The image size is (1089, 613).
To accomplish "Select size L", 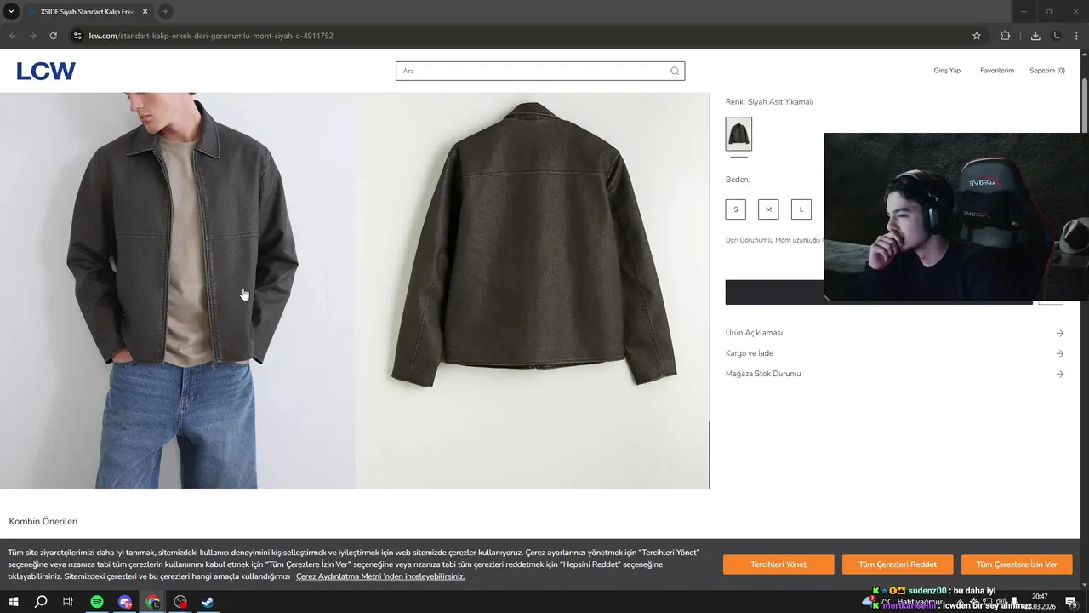I will point(801,209).
